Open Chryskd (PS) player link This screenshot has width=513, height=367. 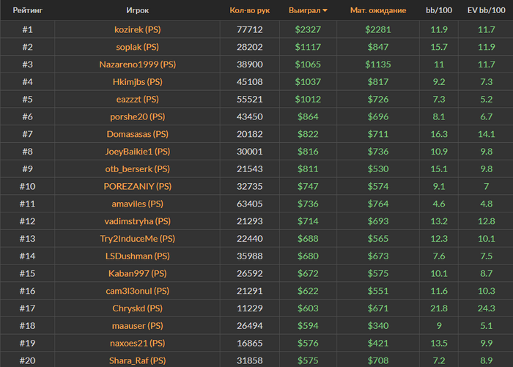pyautogui.click(x=137, y=308)
